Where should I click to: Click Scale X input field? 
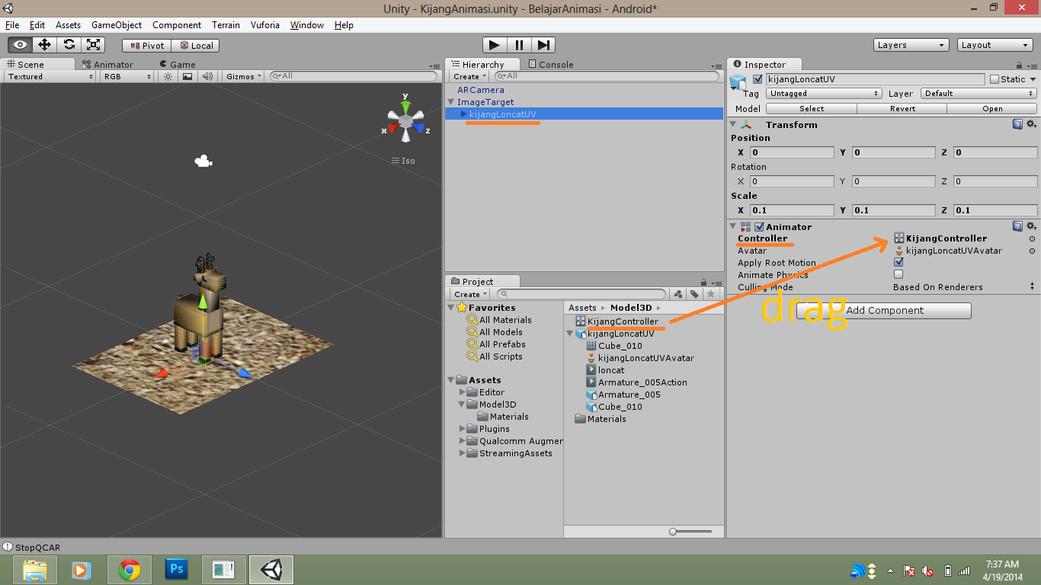click(792, 210)
